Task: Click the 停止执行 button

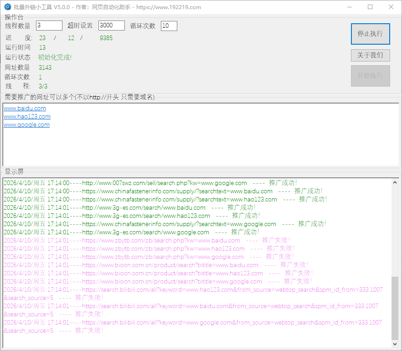Action: coord(370,34)
